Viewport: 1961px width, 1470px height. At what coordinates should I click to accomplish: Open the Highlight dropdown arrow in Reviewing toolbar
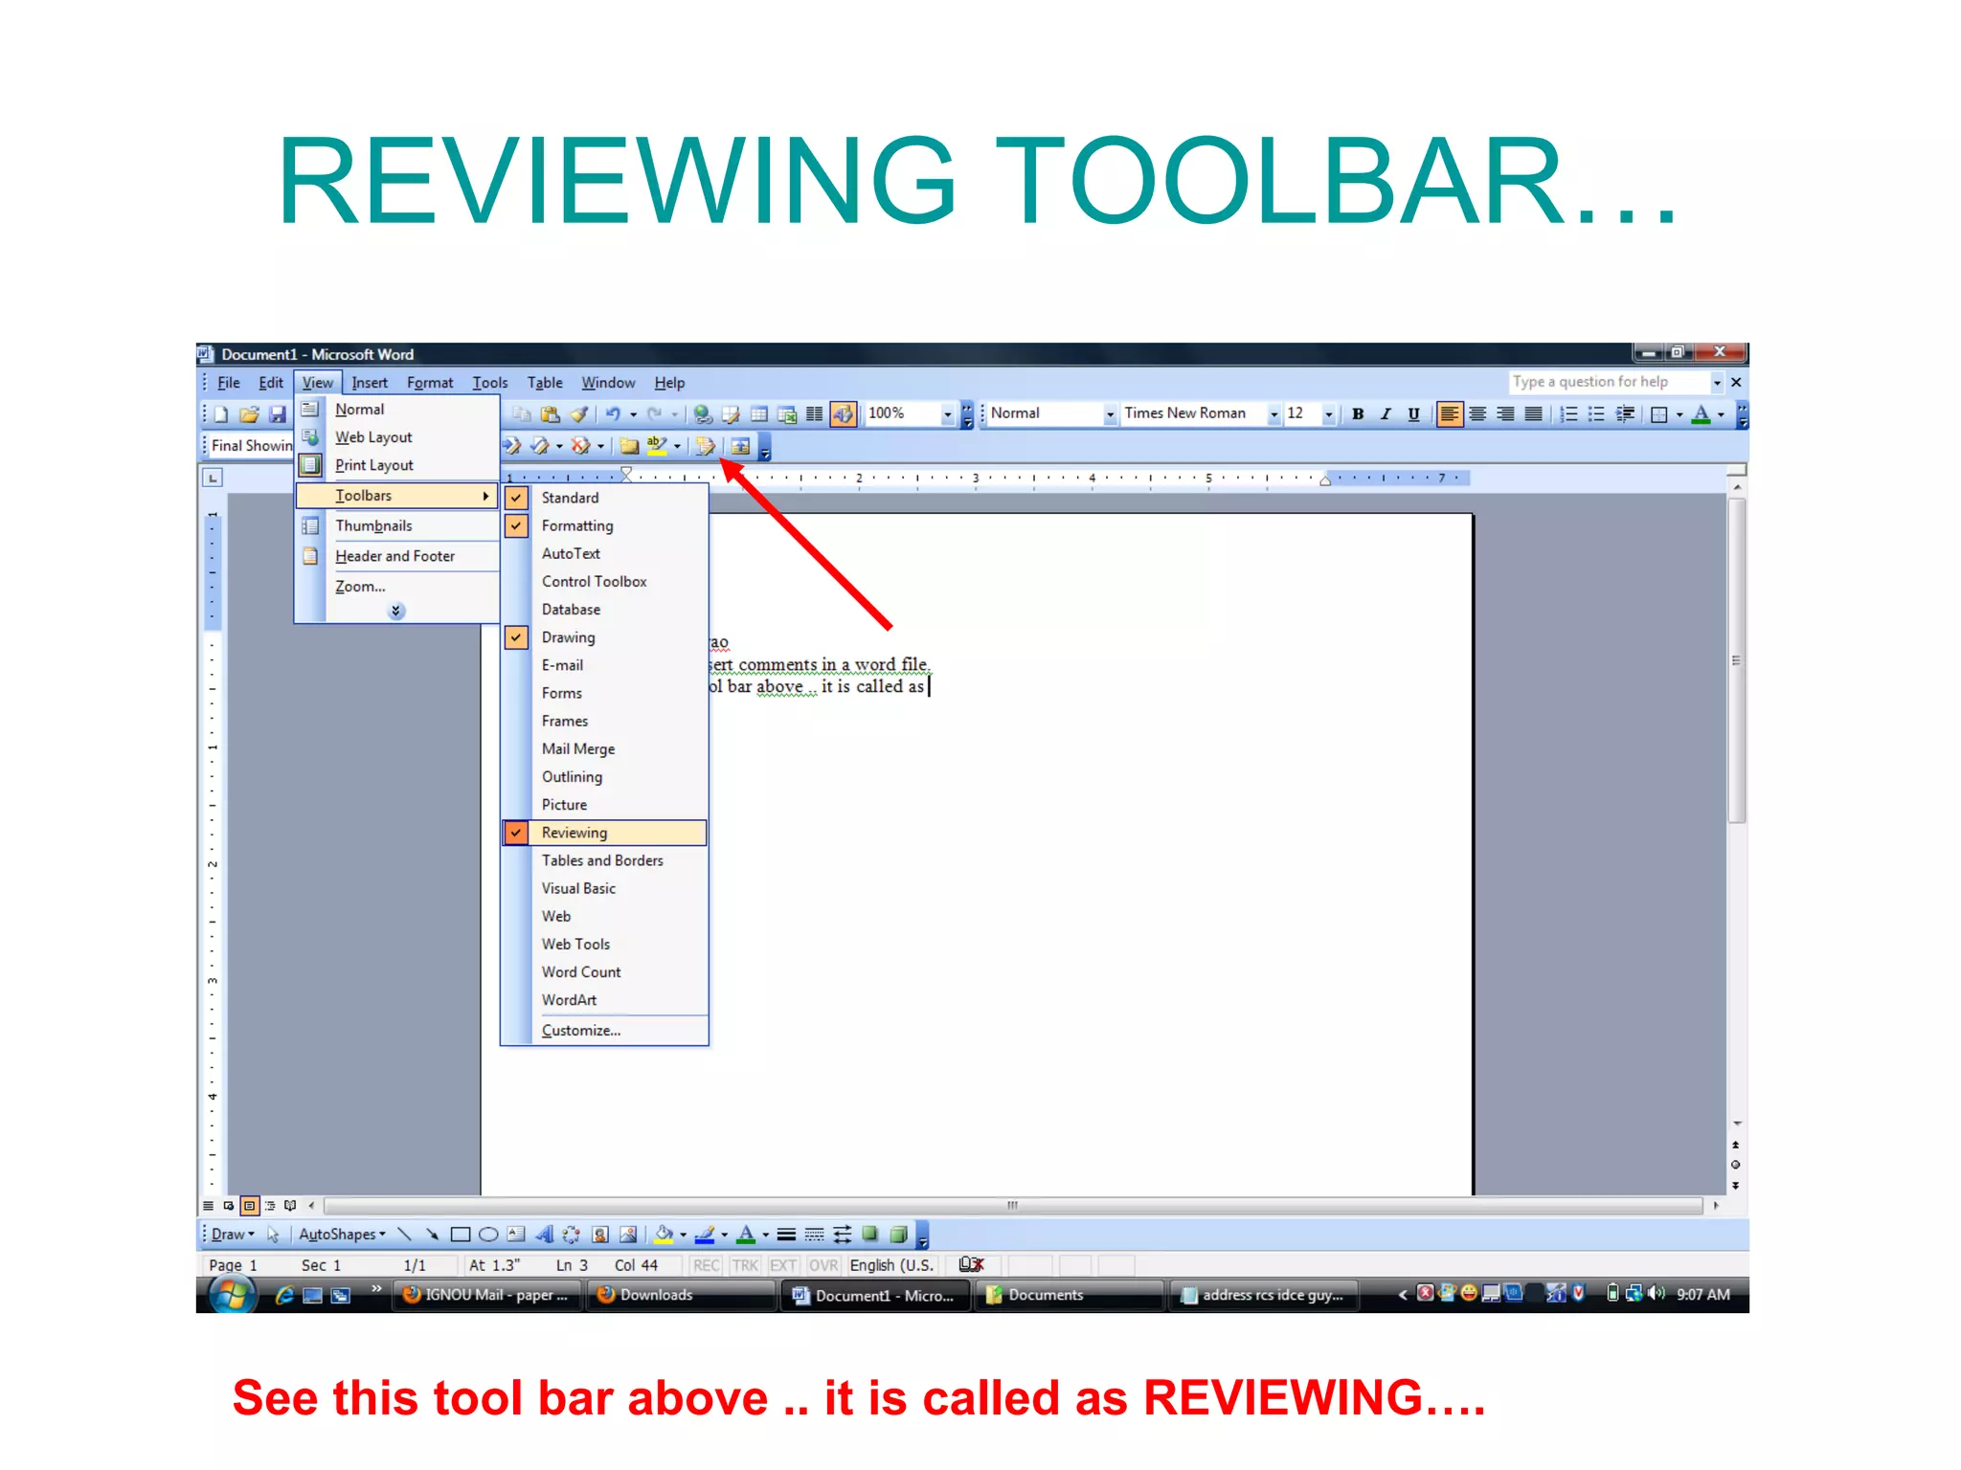[677, 446]
